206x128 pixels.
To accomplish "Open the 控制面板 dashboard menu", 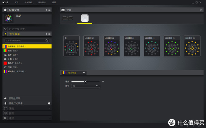I will pyautogui.click(x=28, y=2).
